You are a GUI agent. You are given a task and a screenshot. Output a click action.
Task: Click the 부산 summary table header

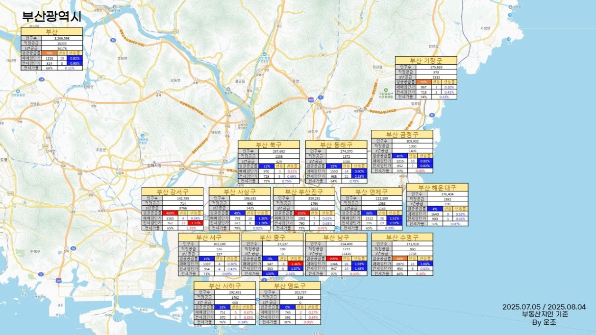click(52, 32)
